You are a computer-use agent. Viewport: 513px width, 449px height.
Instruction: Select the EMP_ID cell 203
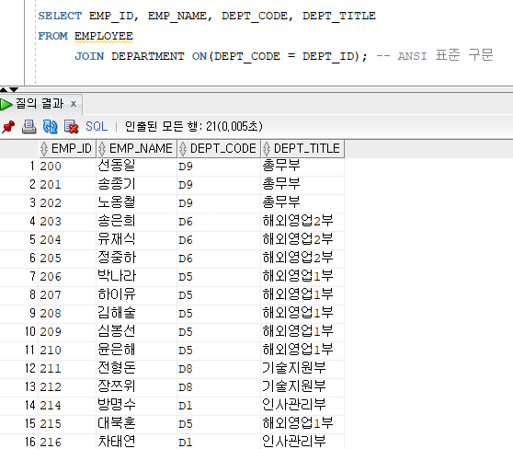pos(67,221)
